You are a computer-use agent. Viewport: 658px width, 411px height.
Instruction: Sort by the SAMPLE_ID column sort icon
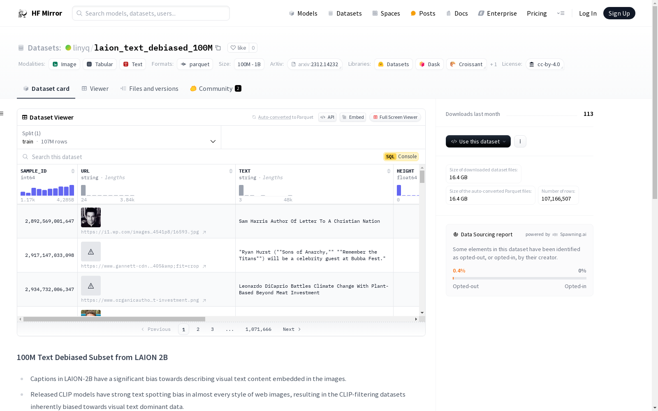point(73,171)
